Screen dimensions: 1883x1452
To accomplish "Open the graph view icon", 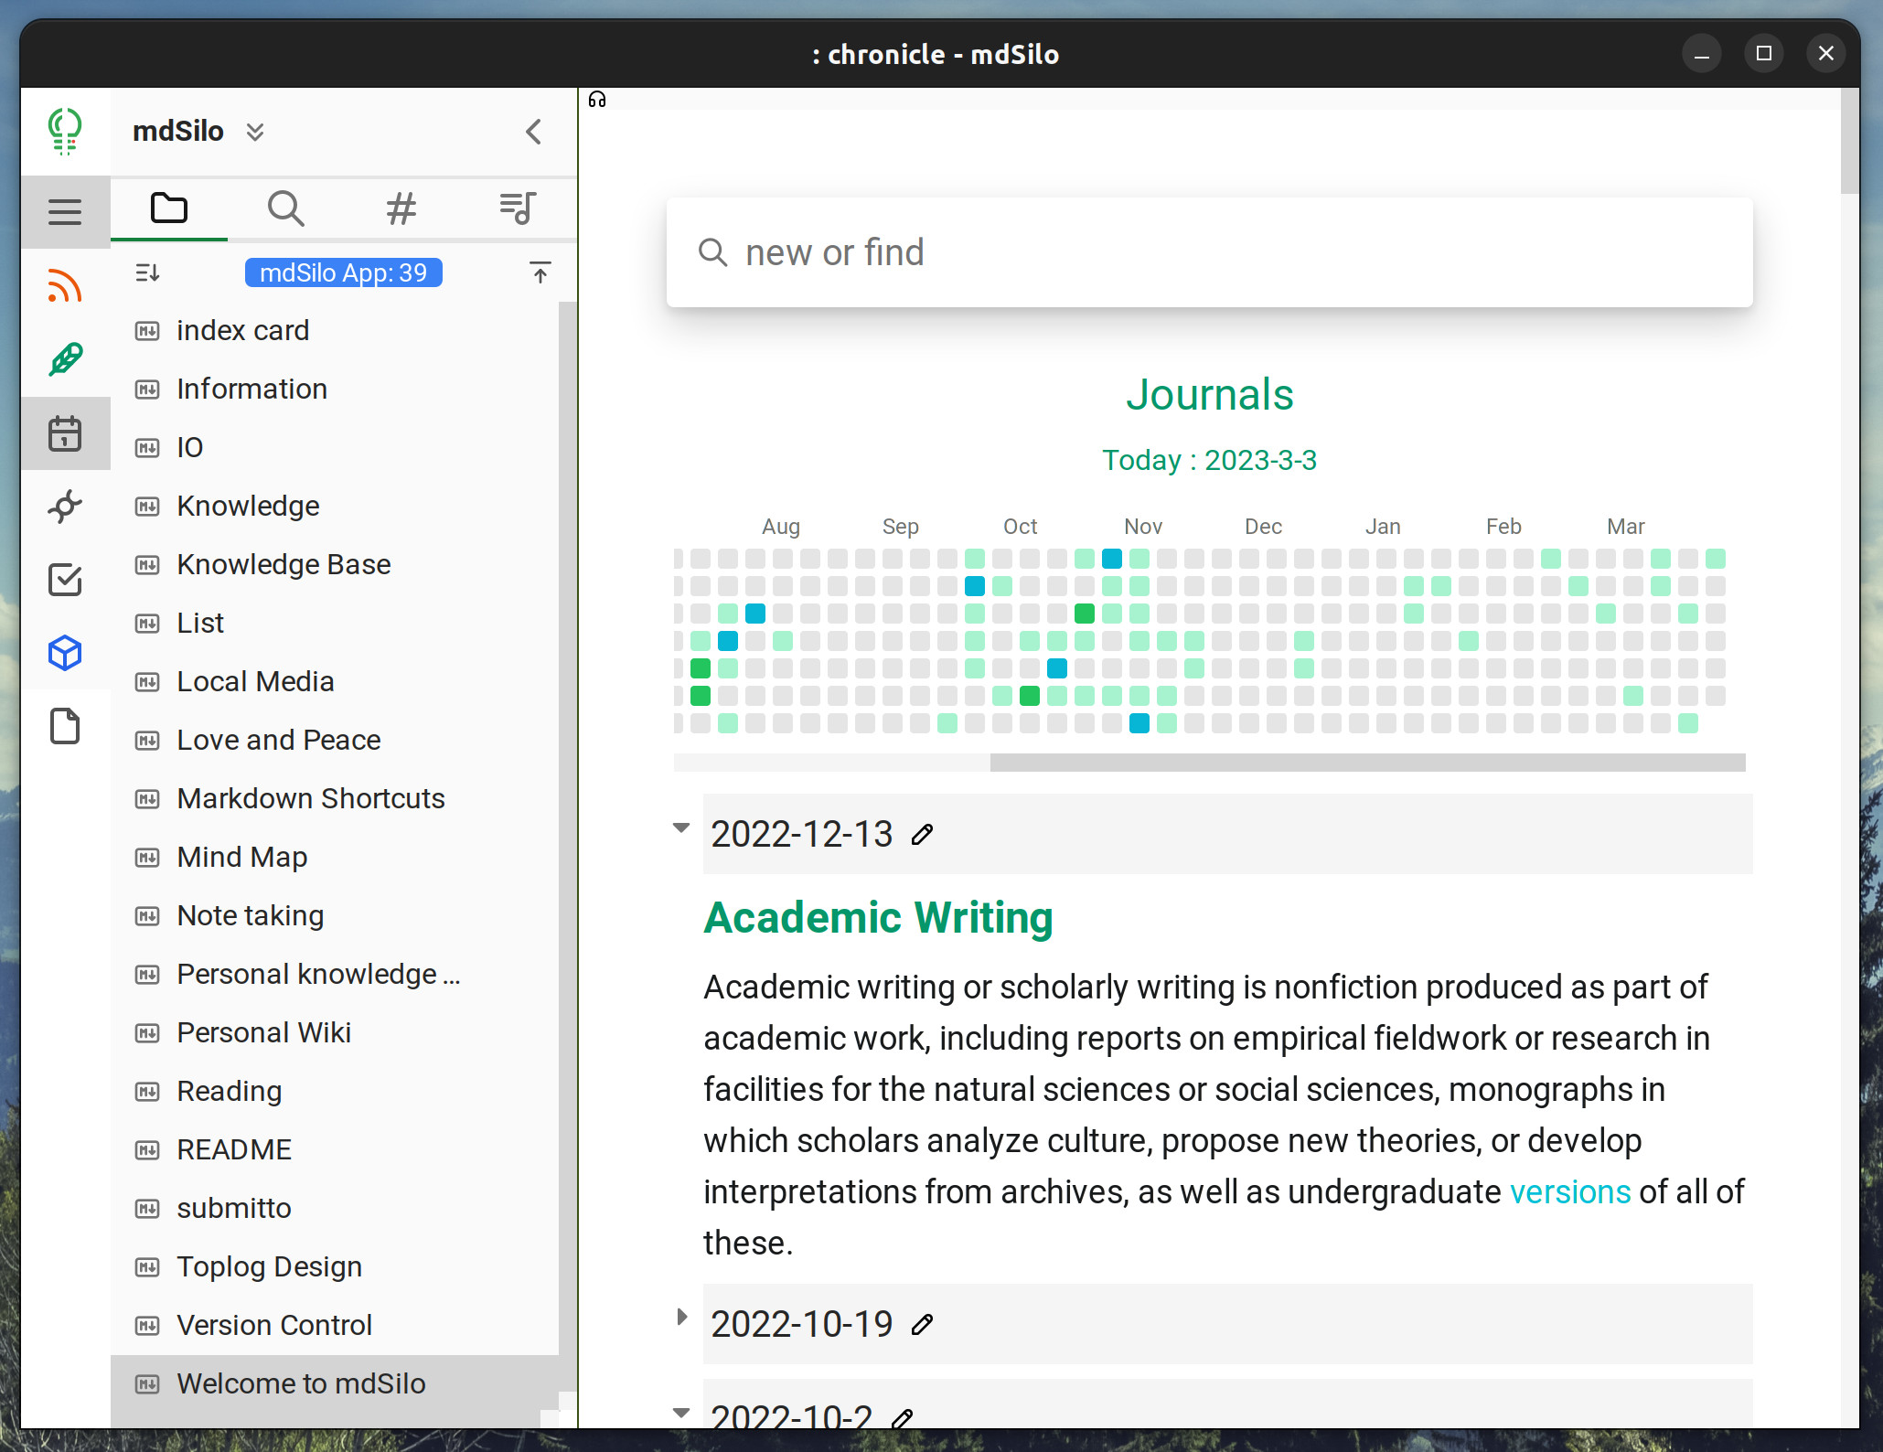I will (x=65, y=506).
